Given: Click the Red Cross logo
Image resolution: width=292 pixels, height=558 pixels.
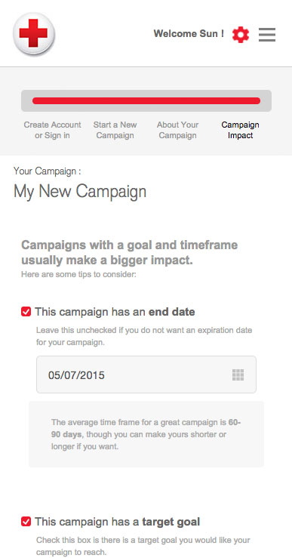Looking at the screenshot, I should click(34, 34).
